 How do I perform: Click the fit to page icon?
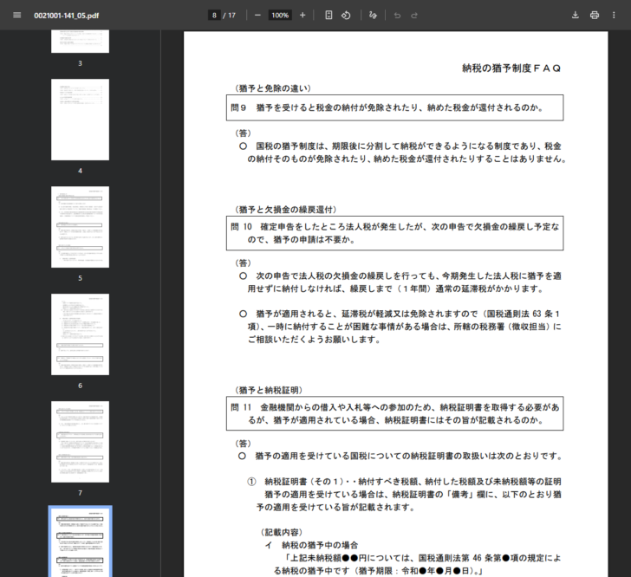coord(329,16)
